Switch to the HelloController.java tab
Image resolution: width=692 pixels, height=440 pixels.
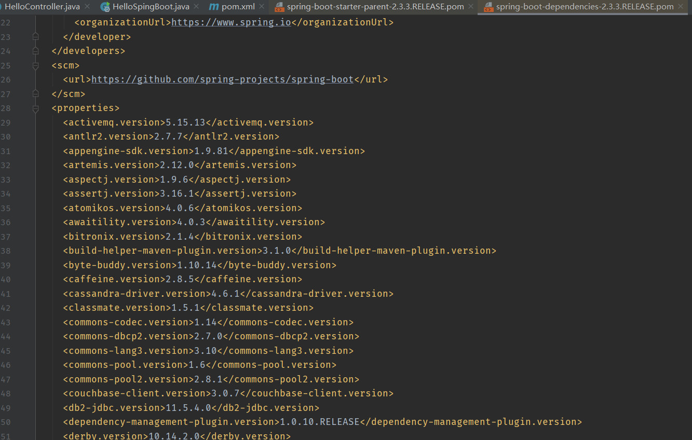coord(42,7)
